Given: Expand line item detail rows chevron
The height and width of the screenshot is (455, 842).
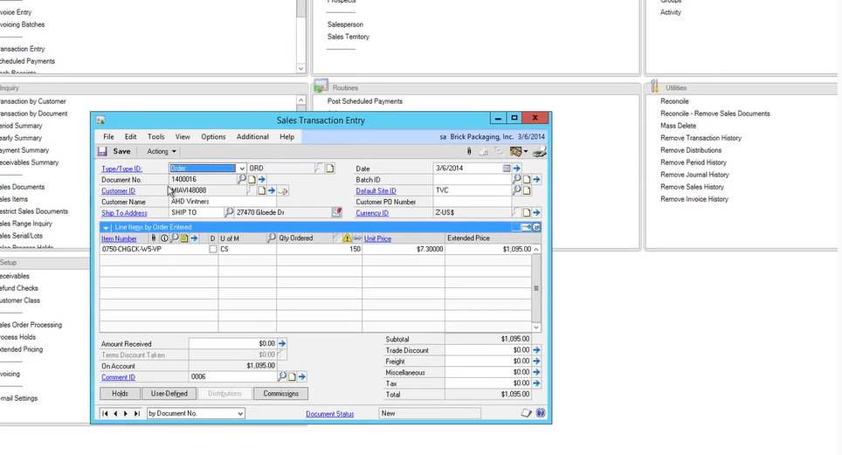Looking at the screenshot, I should pyautogui.click(x=536, y=227).
